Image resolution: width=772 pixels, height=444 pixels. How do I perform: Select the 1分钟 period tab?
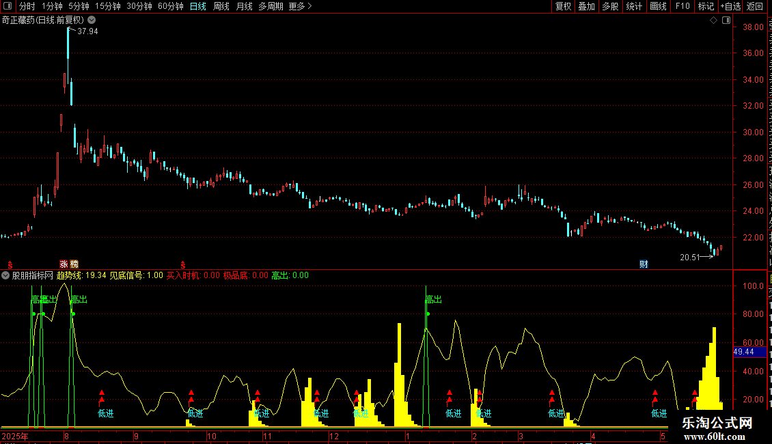click(52, 6)
